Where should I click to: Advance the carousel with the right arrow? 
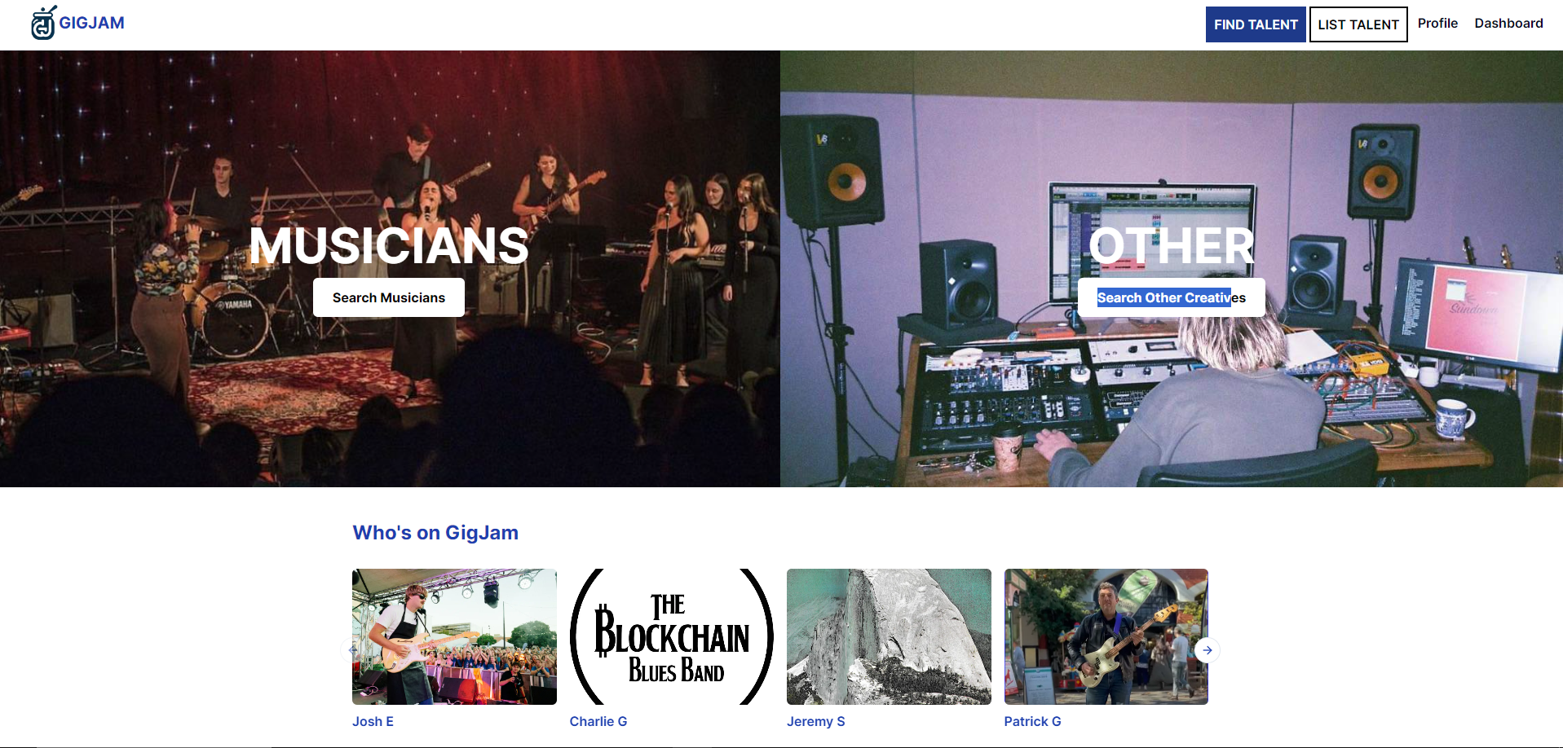tap(1208, 650)
